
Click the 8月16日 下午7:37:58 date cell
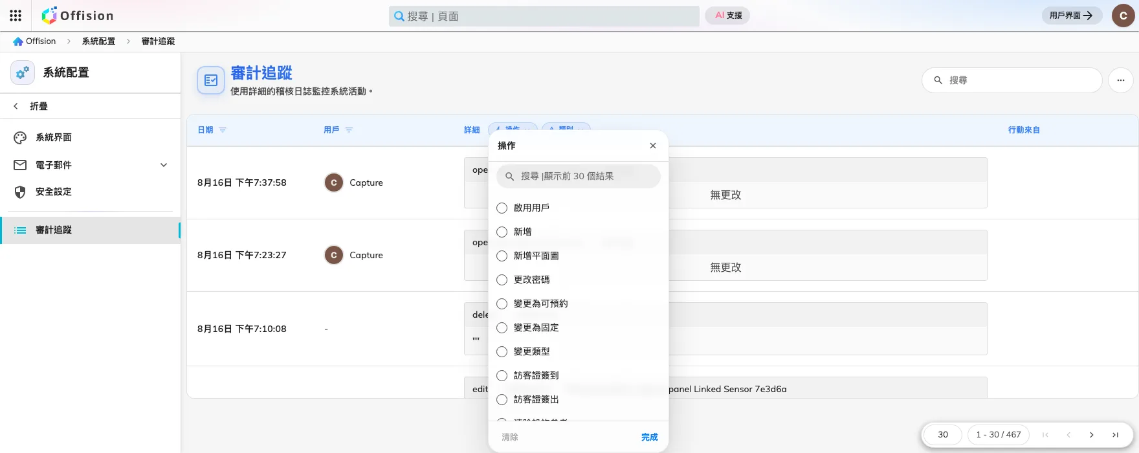242,182
